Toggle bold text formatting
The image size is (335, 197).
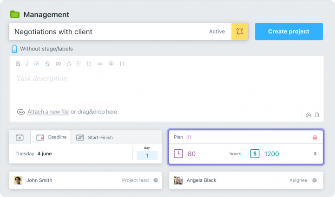18,64
